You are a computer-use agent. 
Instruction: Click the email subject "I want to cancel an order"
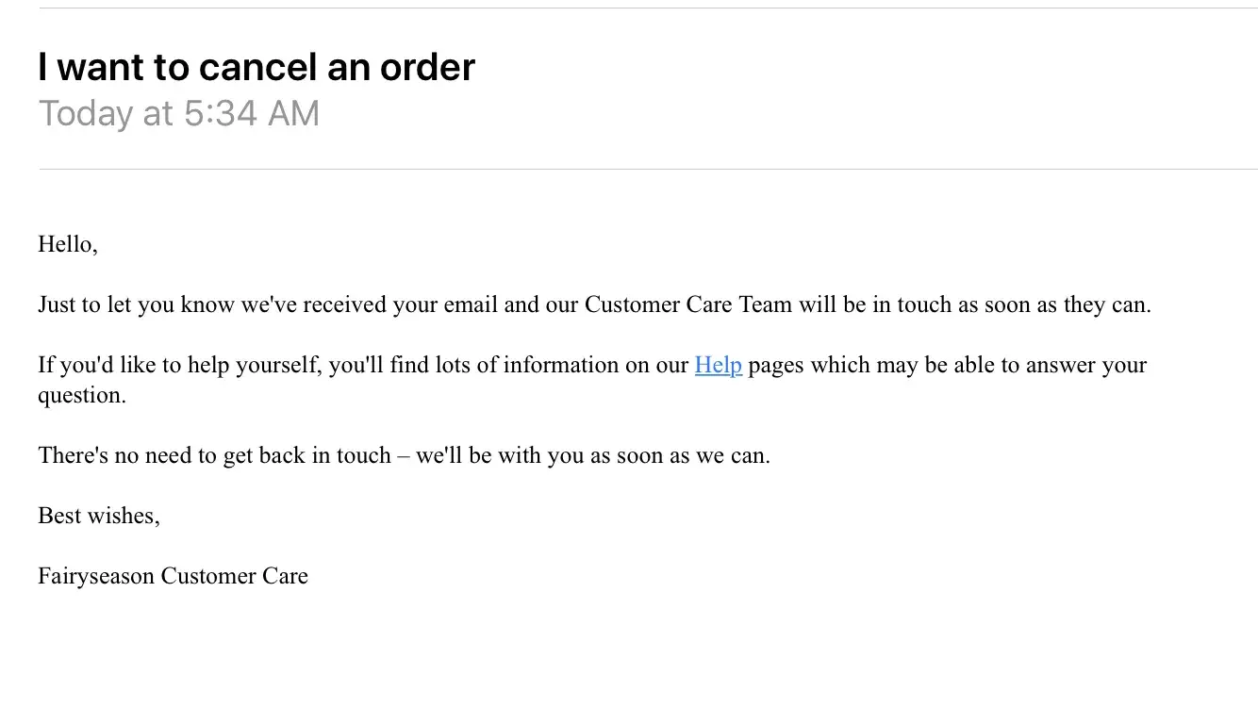tap(256, 67)
